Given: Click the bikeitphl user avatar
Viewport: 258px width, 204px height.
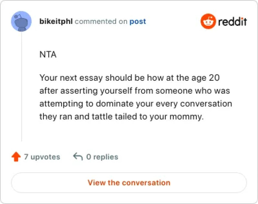Looking at the screenshot, I should [21, 21].
